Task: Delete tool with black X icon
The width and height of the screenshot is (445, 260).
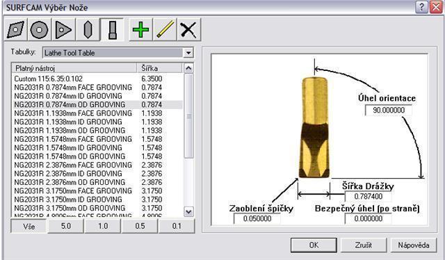Action: pos(188,29)
